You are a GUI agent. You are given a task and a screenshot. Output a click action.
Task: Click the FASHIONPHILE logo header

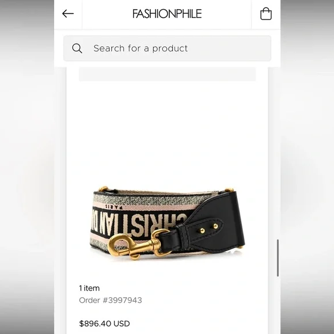pos(167,14)
